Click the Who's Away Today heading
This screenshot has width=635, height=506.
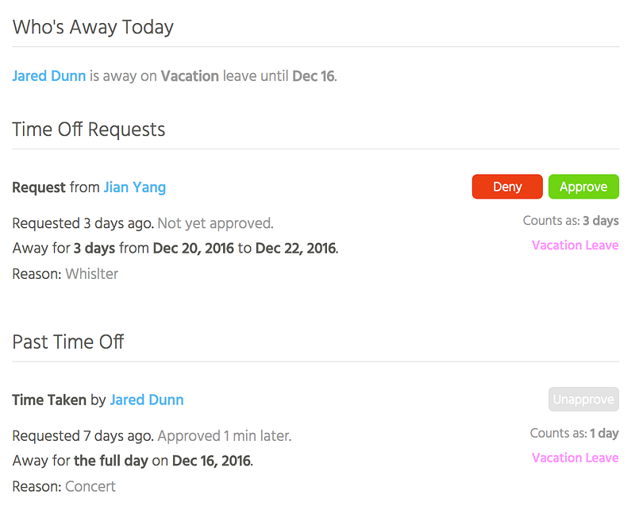point(93,27)
